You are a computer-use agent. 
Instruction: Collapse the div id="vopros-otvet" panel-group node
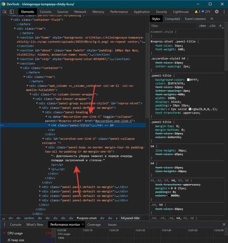pos(37,103)
